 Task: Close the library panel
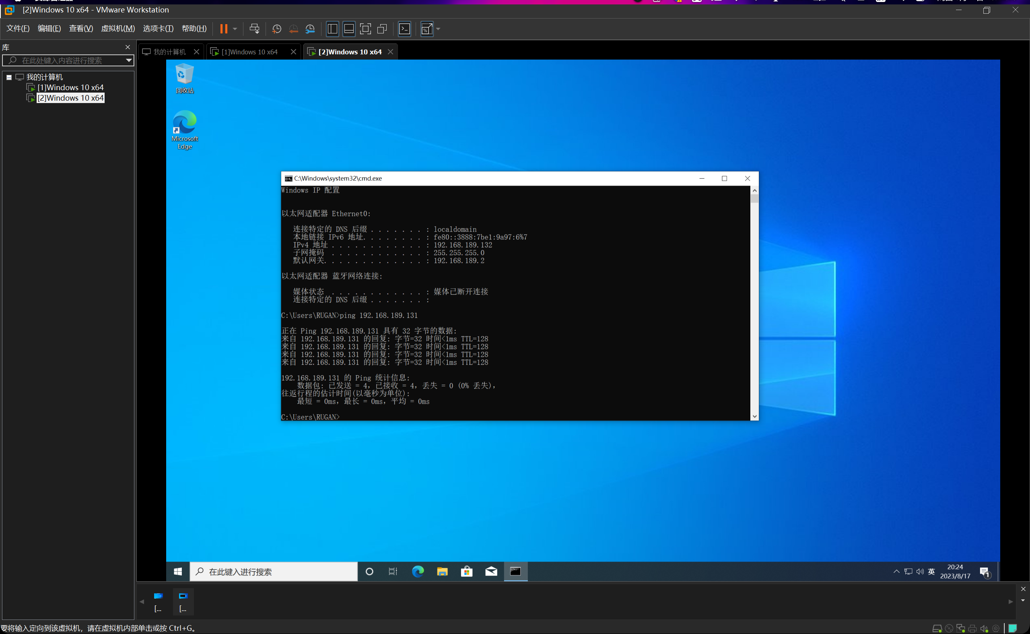128,47
